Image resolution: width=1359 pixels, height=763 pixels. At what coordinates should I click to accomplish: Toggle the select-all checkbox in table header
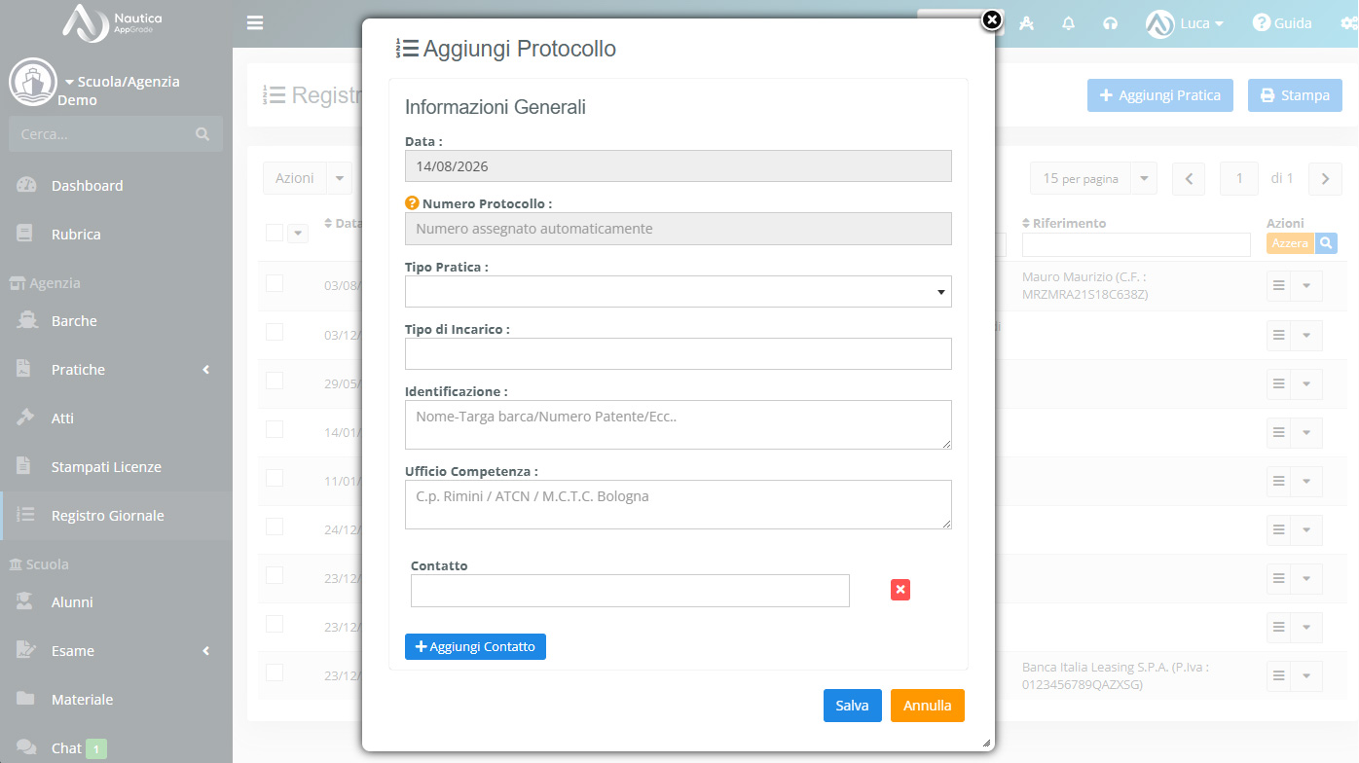pyautogui.click(x=275, y=233)
